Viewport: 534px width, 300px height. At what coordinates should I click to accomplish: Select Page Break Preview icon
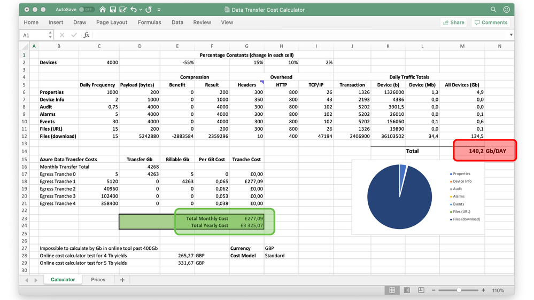click(421, 290)
